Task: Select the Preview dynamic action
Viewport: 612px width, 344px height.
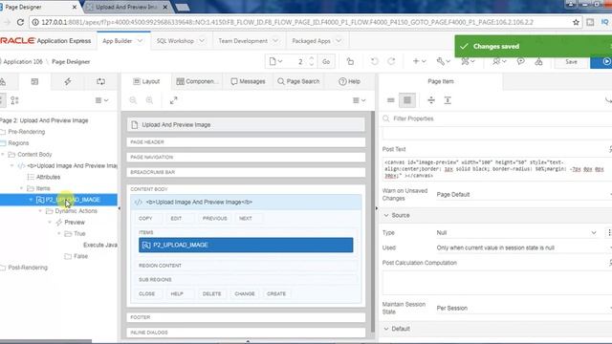Action: tap(75, 223)
